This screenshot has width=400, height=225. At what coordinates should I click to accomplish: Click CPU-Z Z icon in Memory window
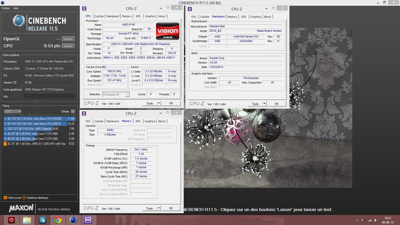click(x=84, y=113)
